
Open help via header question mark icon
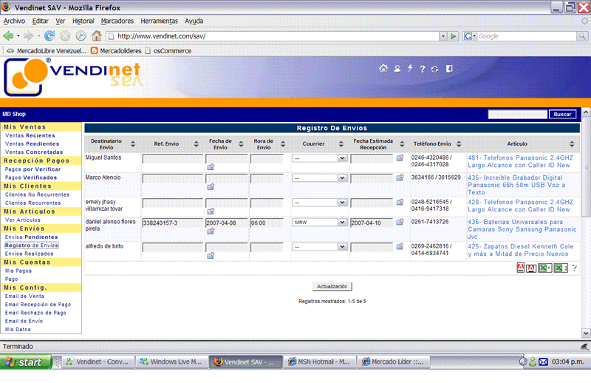click(x=423, y=69)
